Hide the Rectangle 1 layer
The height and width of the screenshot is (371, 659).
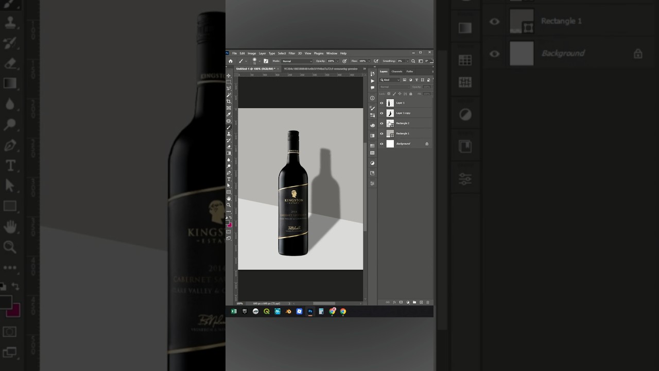[381, 133]
